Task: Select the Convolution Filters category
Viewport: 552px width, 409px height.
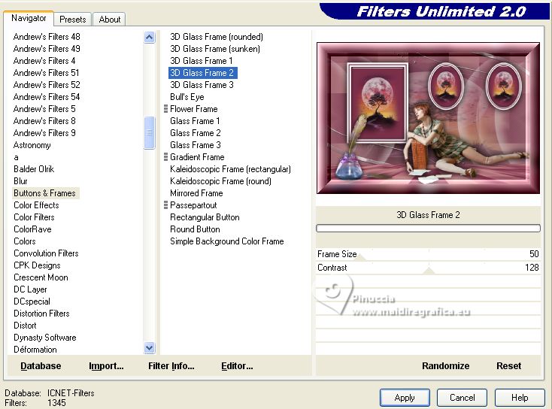Action: pyautogui.click(x=46, y=253)
